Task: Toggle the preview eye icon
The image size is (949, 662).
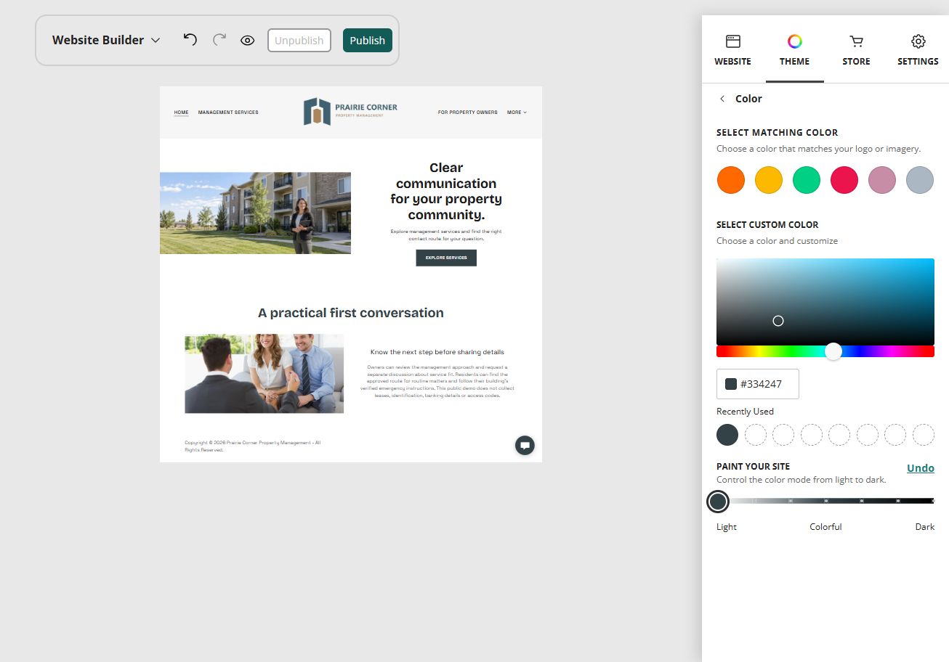Action: tap(248, 41)
